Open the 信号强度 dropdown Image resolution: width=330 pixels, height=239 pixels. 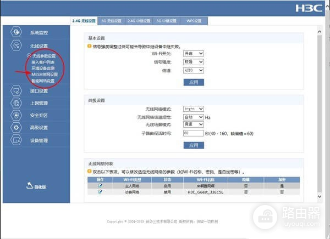click(x=193, y=62)
